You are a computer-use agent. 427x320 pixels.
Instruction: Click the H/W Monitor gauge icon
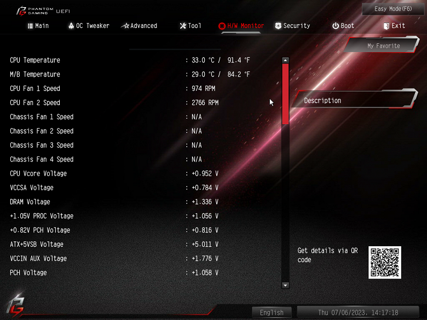pyautogui.click(x=222, y=26)
